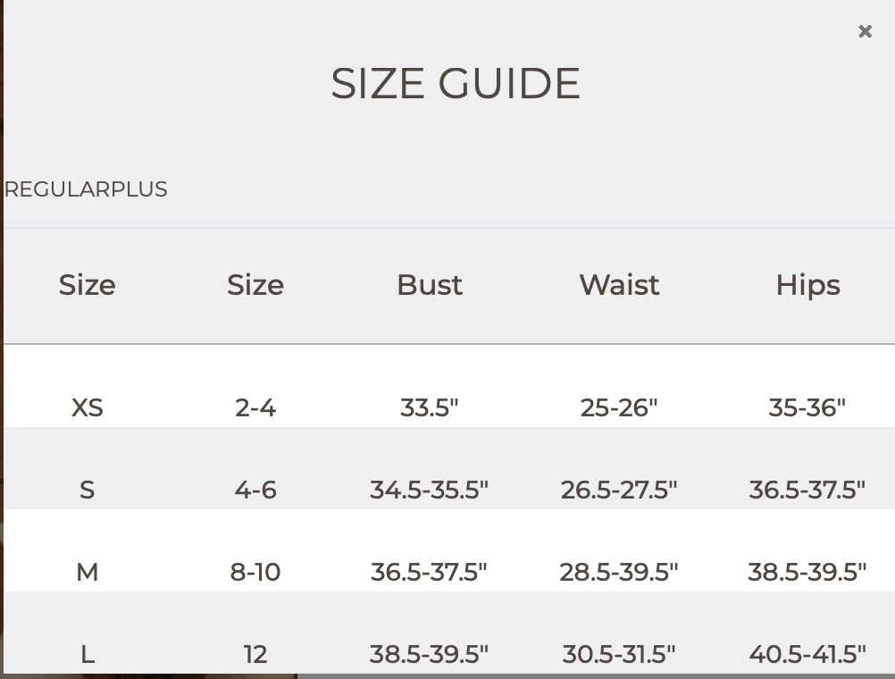Select the 33.5 inch bust measurement
Screen dimensions: 895x679
click(x=430, y=407)
